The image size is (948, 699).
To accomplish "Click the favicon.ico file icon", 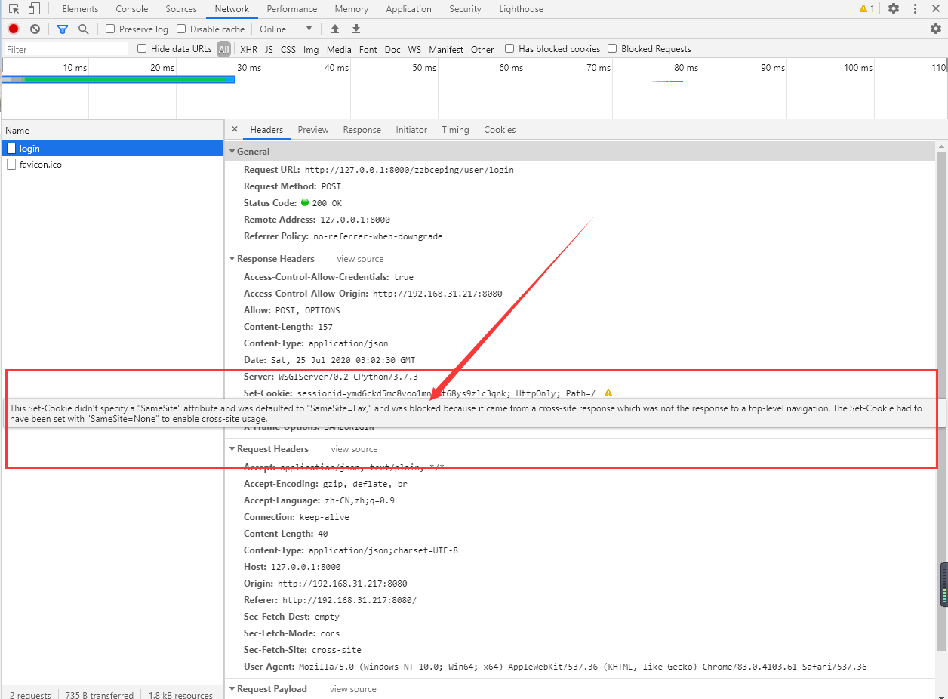I will pos(11,164).
